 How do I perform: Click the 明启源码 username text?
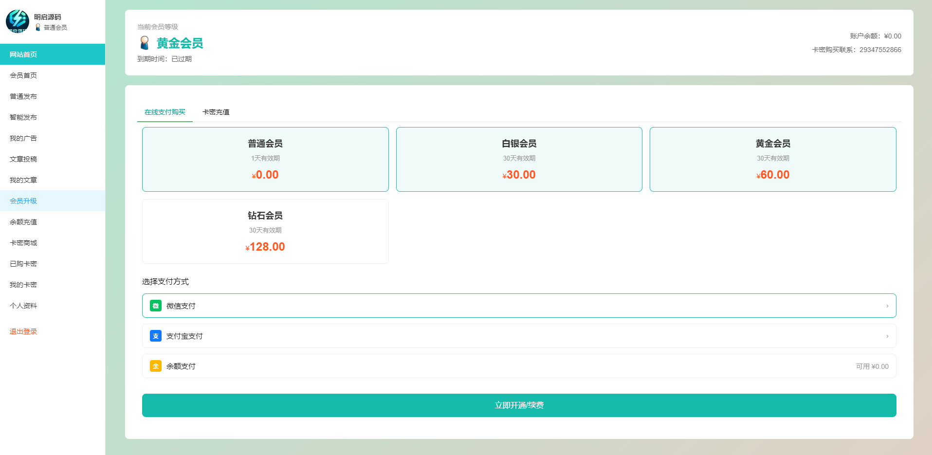click(48, 17)
